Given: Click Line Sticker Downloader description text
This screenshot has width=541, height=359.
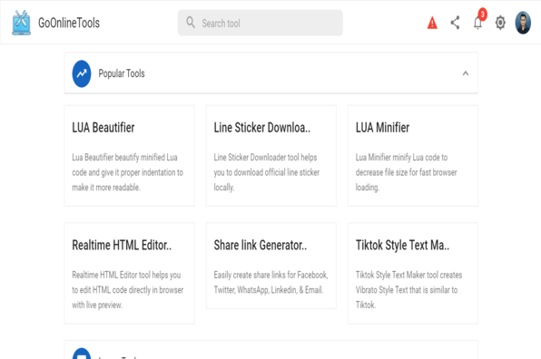Looking at the screenshot, I should tap(266, 172).
